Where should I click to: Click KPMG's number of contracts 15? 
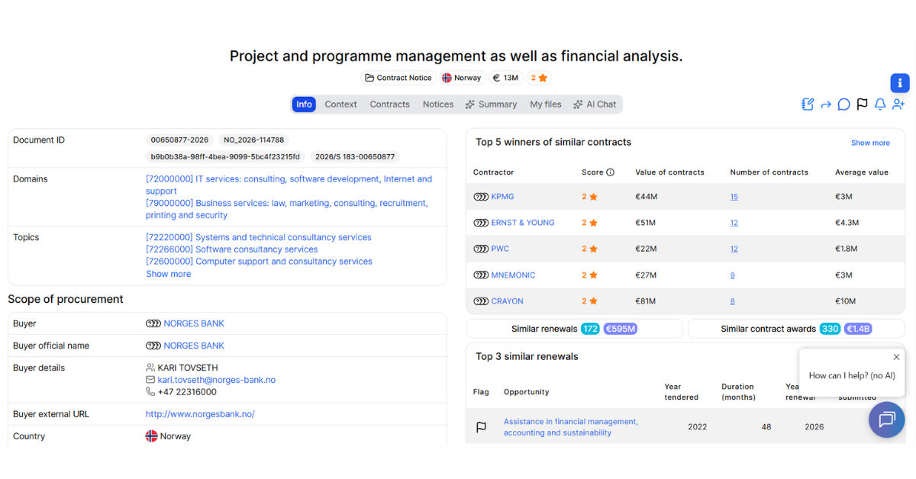pyautogui.click(x=734, y=197)
